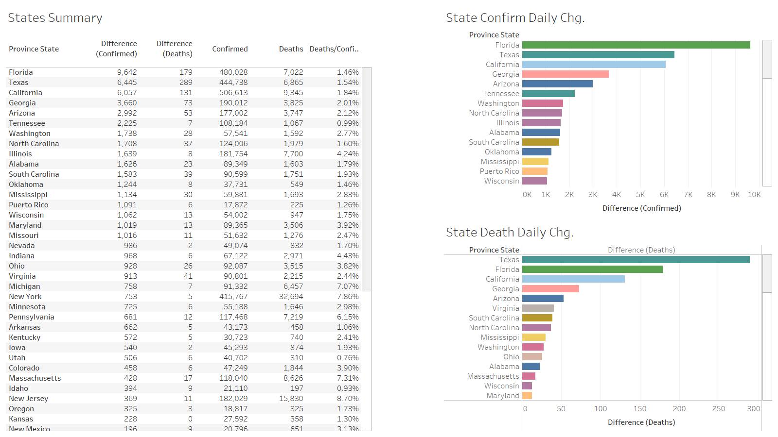Select the Utah row label
The width and height of the screenshot is (778, 437).
tap(17, 358)
